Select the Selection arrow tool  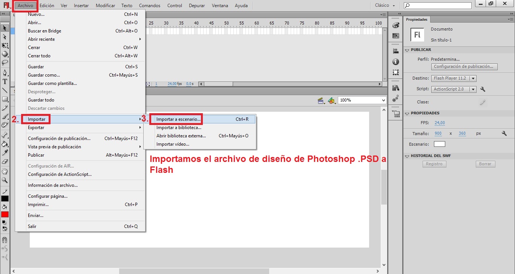point(5,28)
